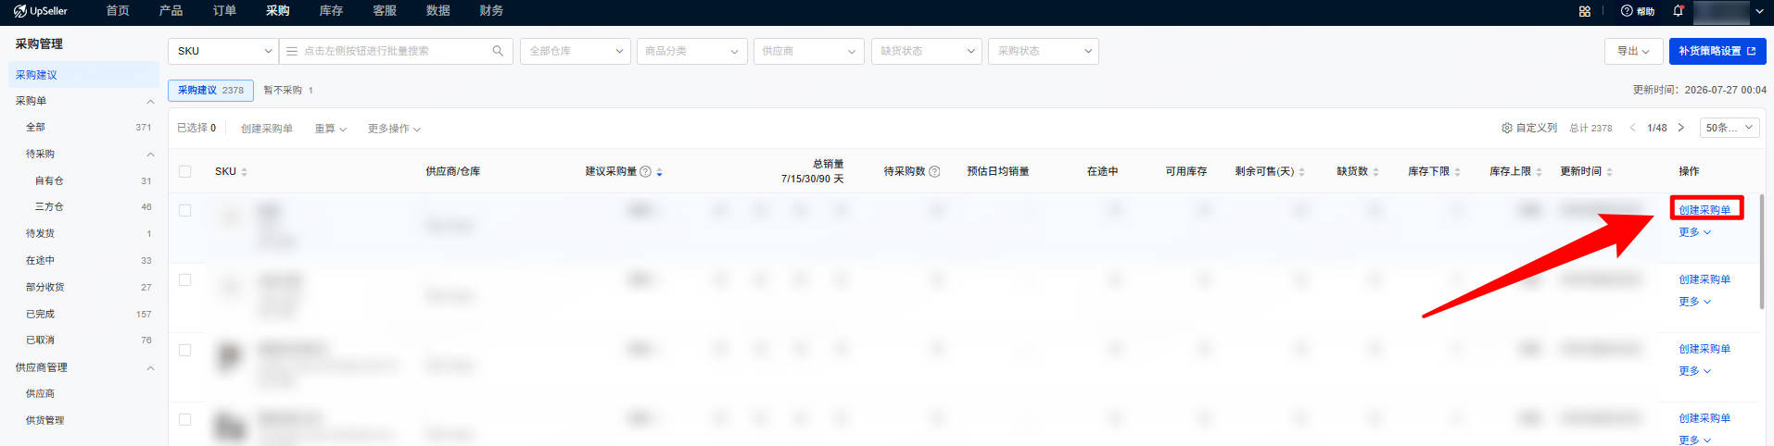Tick the third product row checkbox
This screenshot has height=446, width=1774.
pos(185,350)
